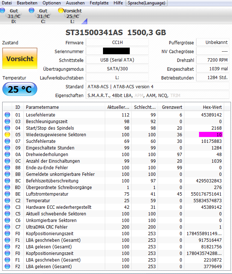Click status orb of C2 Temperatur row
This screenshot has width=232, height=274.
pyautogui.click(x=7, y=201)
